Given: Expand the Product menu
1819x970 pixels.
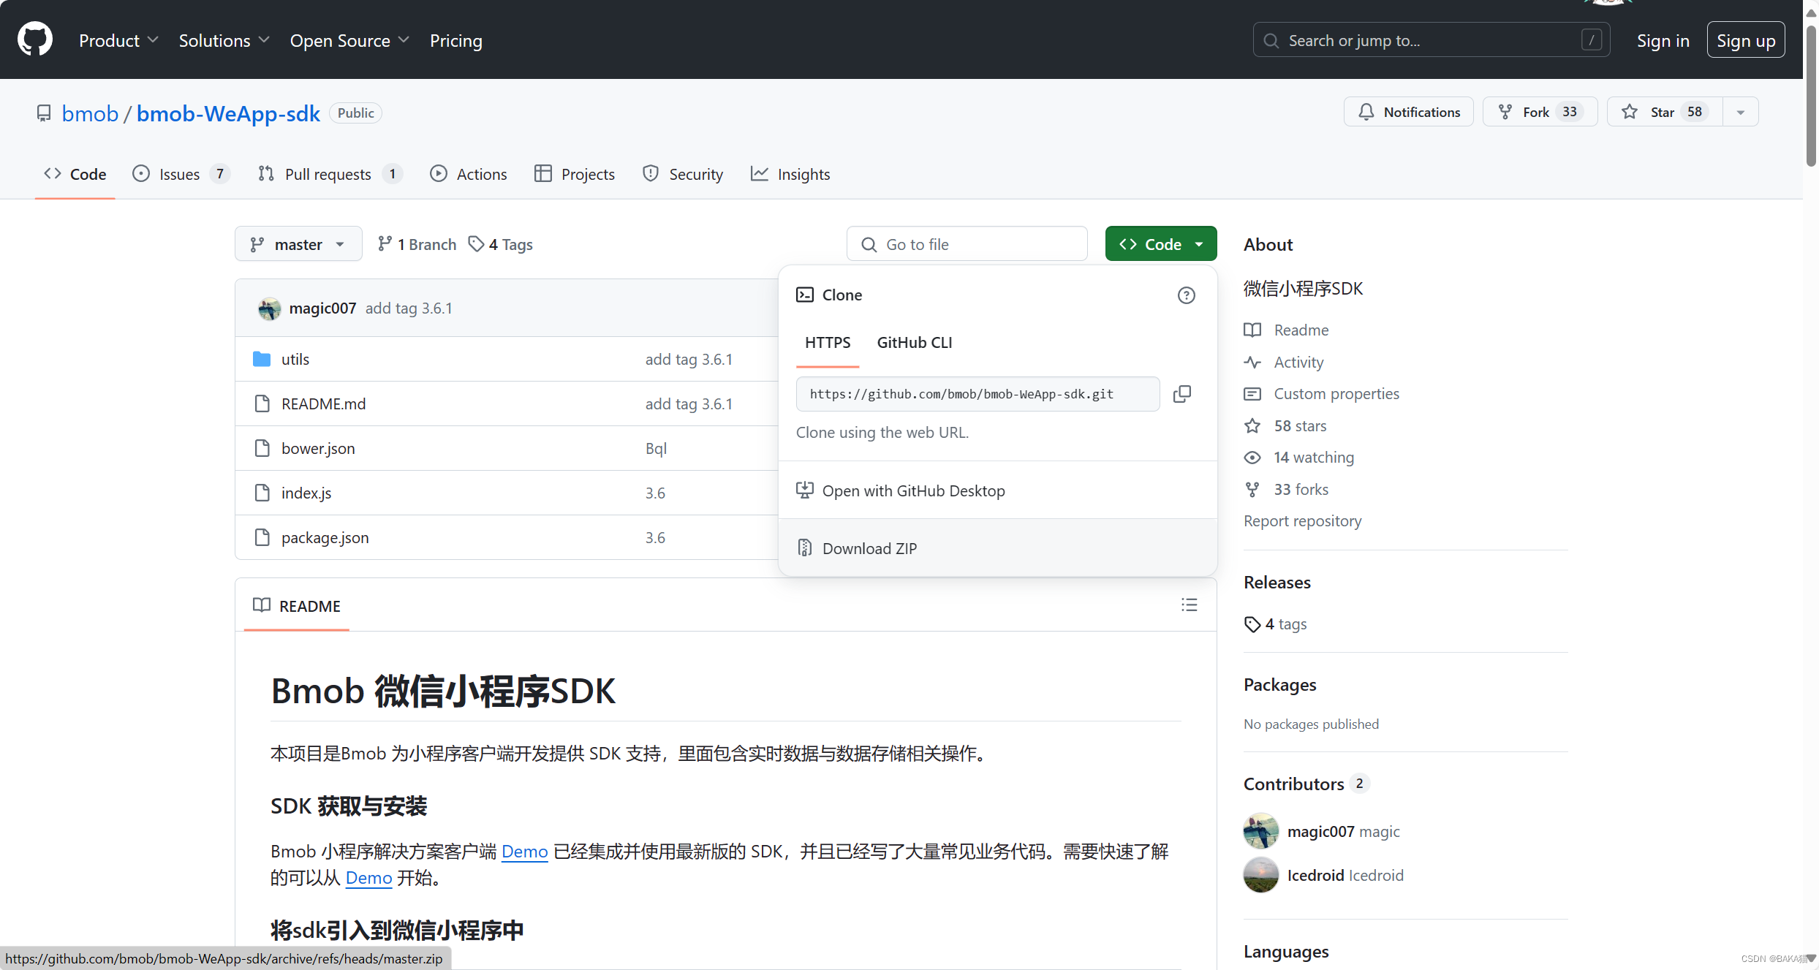Looking at the screenshot, I should (118, 40).
